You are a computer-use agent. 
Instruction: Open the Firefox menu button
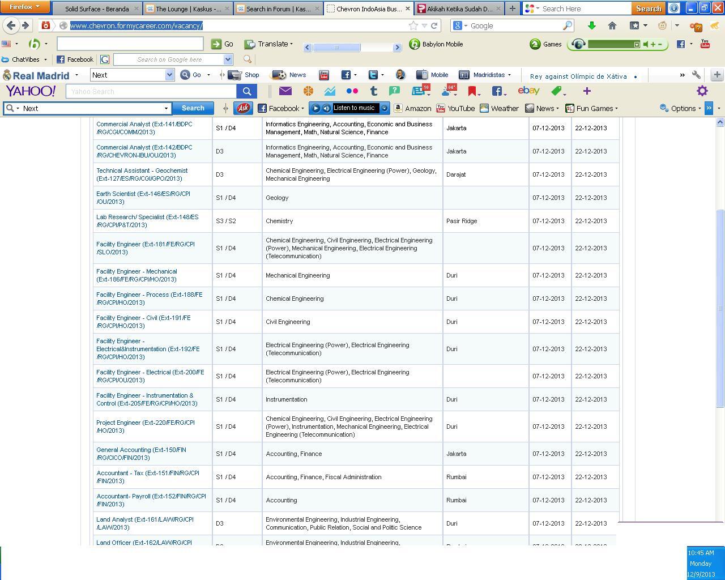[x=25, y=7]
